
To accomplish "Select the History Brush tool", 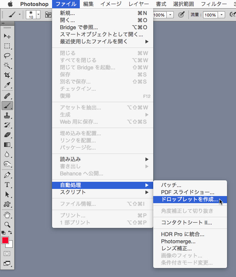I will pyautogui.click(x=7, y=125).
